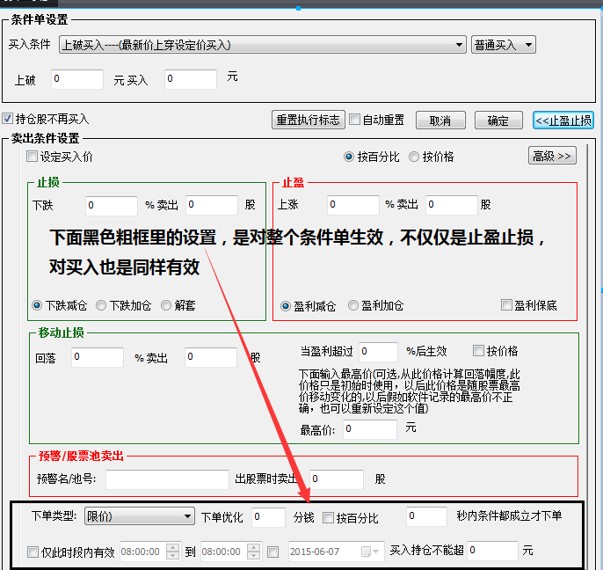The height and width of the screenshot is (570, 603).
Task: Check the 按百分比 checkbox beside 分钱
Action: tap(328, 518)
